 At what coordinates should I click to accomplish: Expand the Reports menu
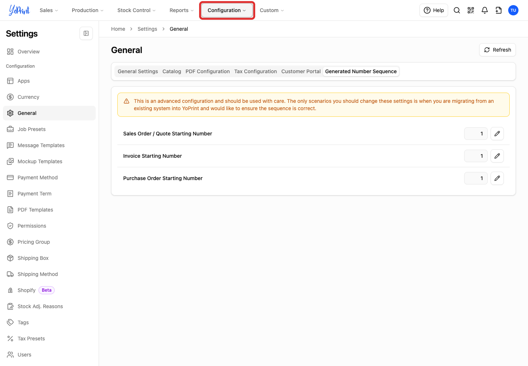181,10
